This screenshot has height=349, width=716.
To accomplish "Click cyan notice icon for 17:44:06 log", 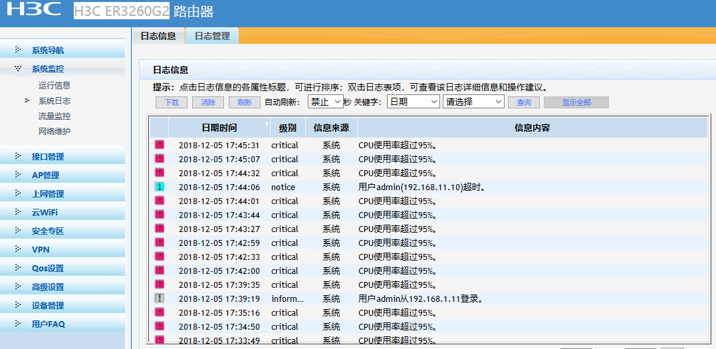I will [160, 186].
